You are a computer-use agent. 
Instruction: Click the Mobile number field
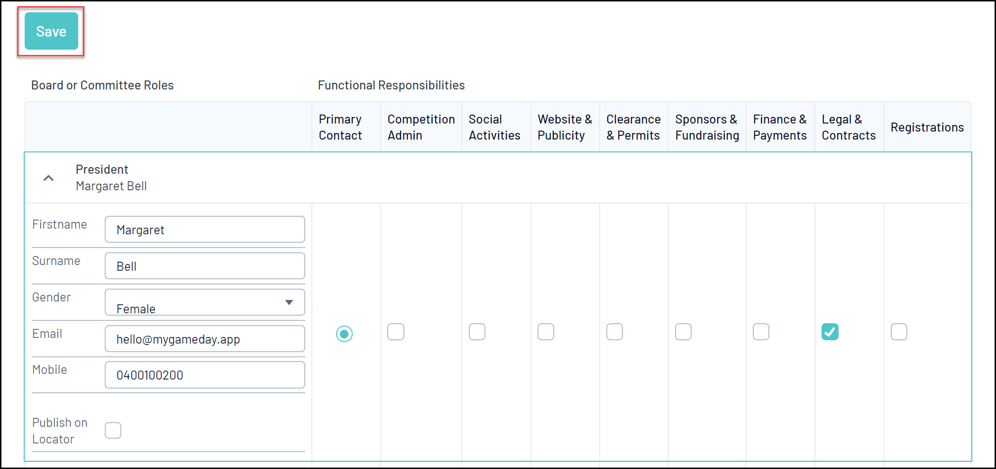pos(204,375)
